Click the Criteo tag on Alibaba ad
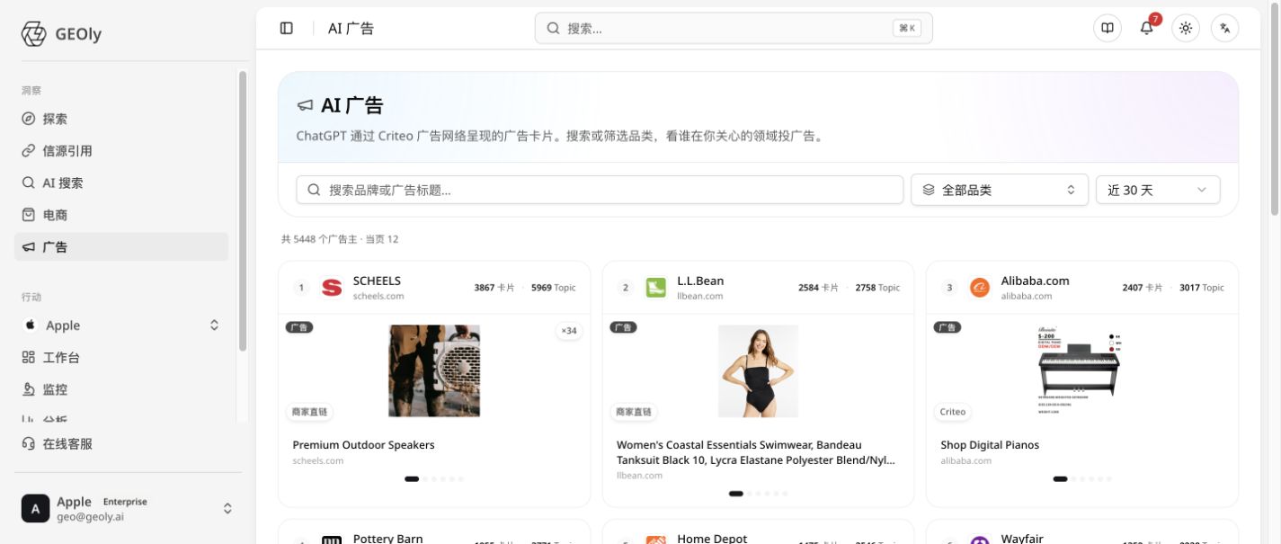 tap(952, 412)
